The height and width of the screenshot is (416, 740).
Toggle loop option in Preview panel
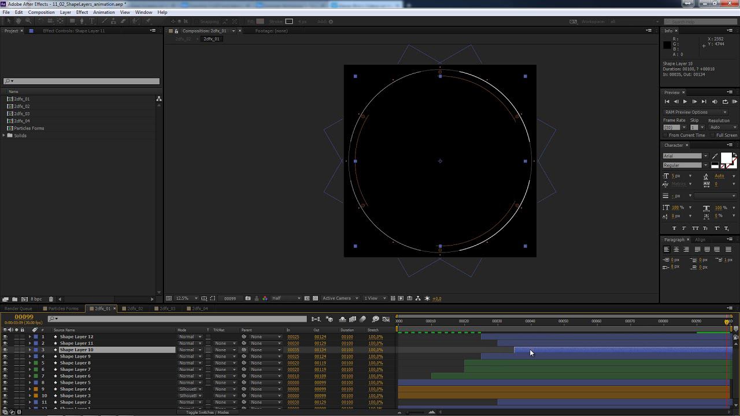click(x=725, y=102)
